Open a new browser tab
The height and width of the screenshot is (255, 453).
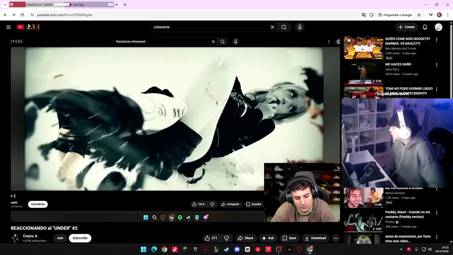(x=125, y=5)
